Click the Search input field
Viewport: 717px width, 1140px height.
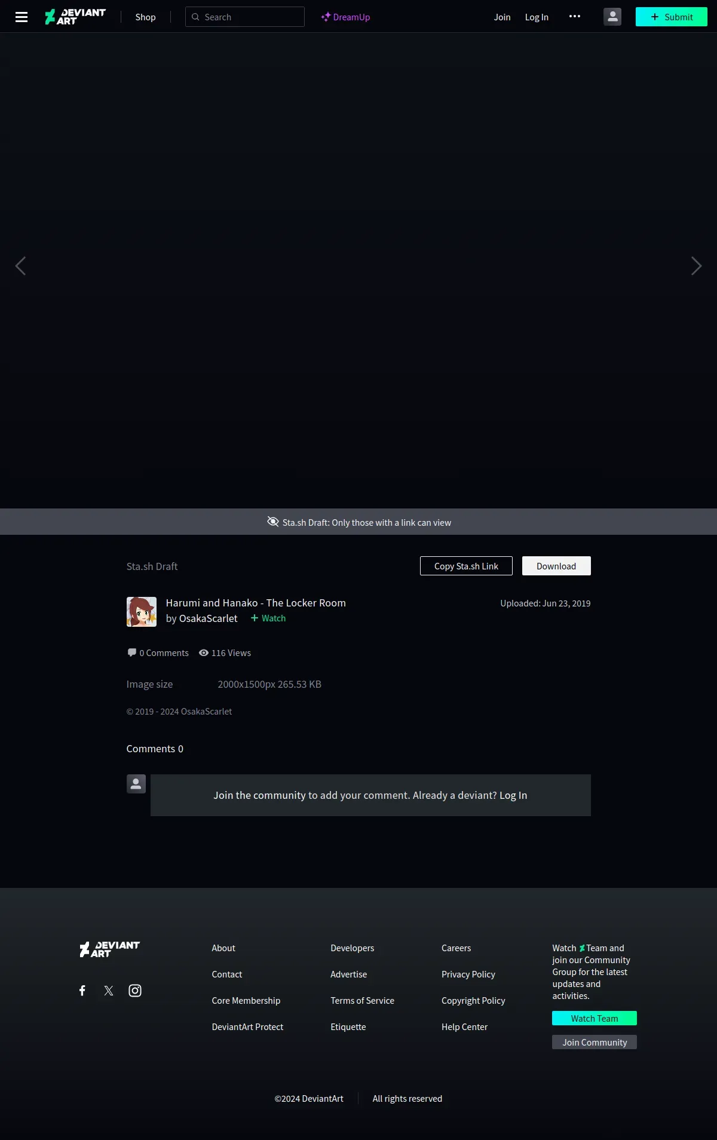click(x=245, y=17)
